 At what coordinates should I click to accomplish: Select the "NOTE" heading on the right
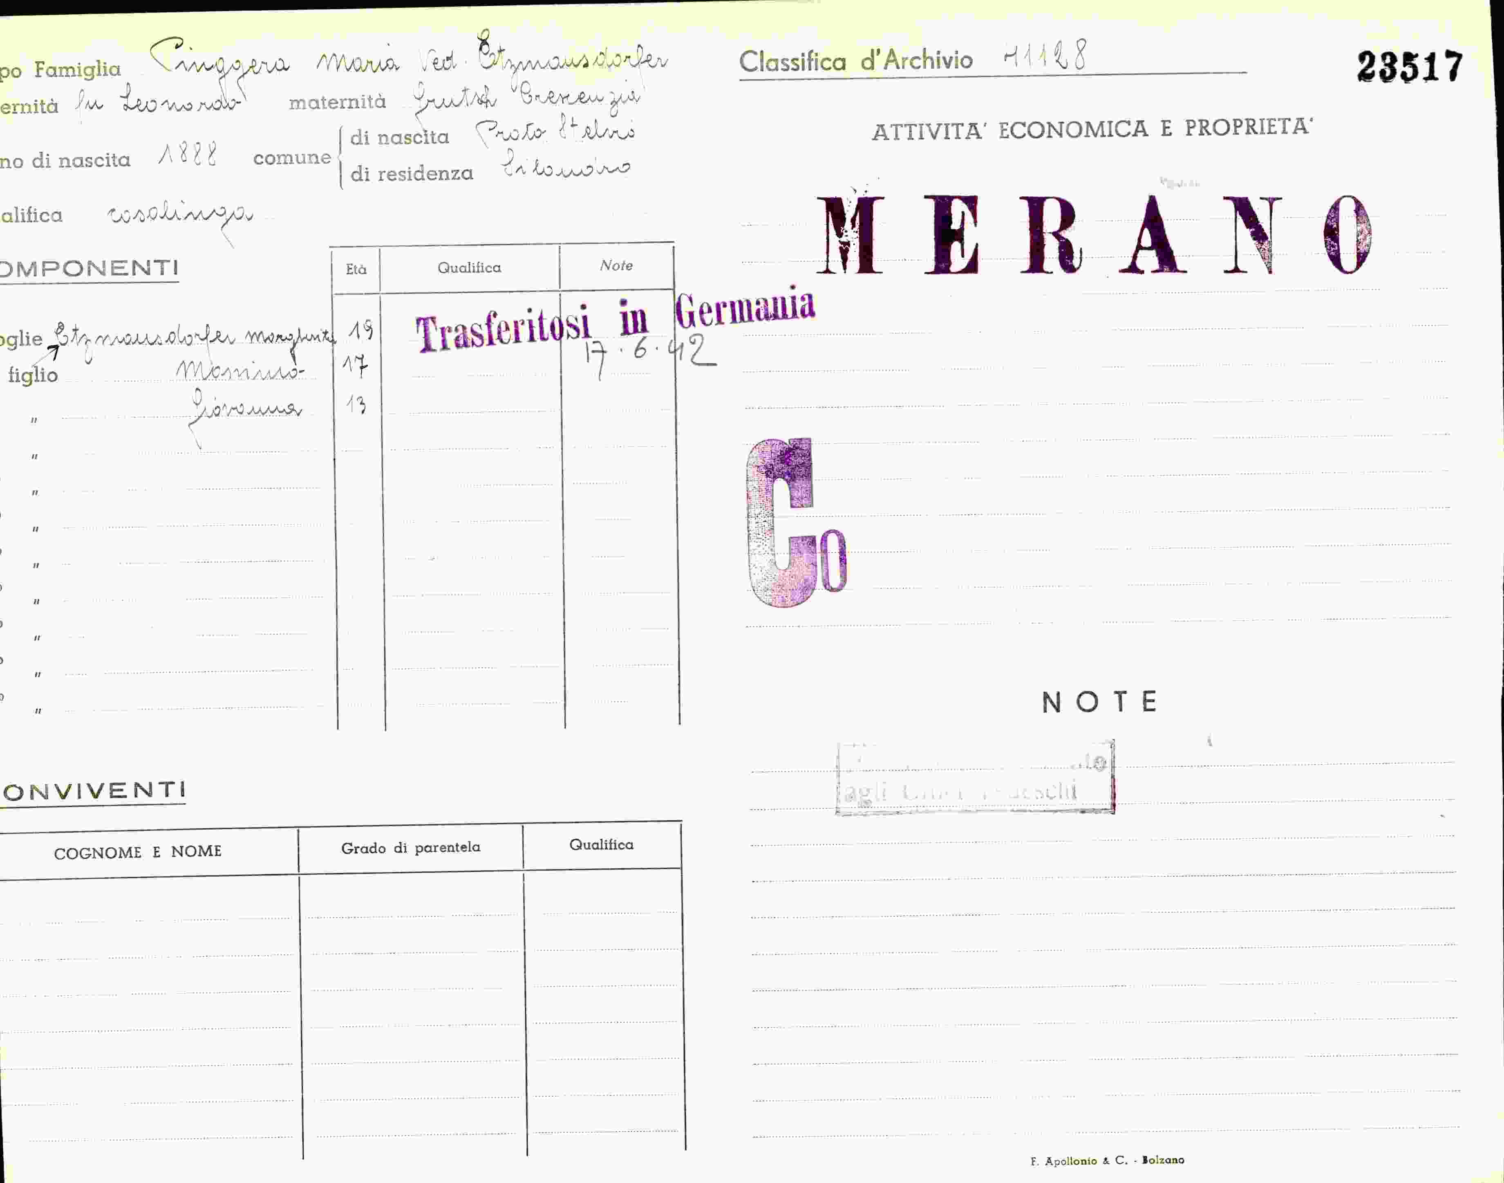tap(1099, 702)
